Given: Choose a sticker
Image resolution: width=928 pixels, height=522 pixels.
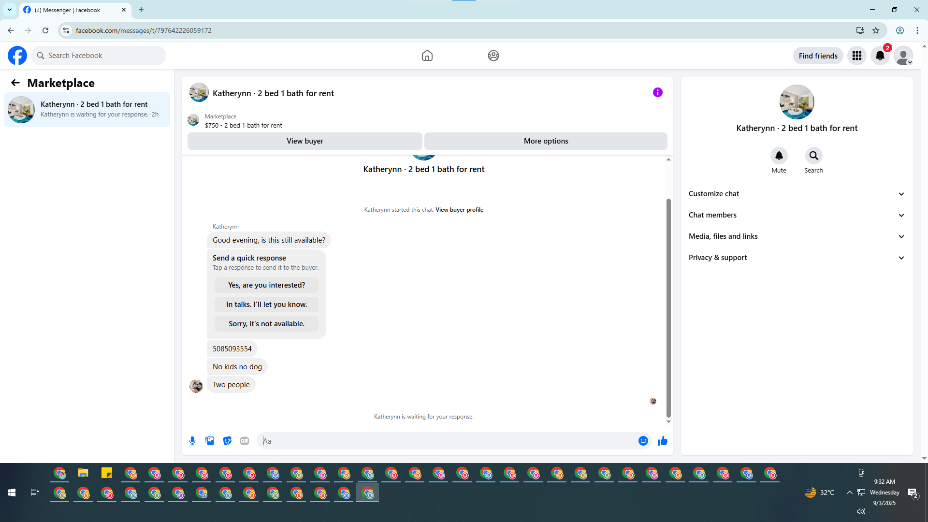Looking at the screenshot, I should 227,441.
